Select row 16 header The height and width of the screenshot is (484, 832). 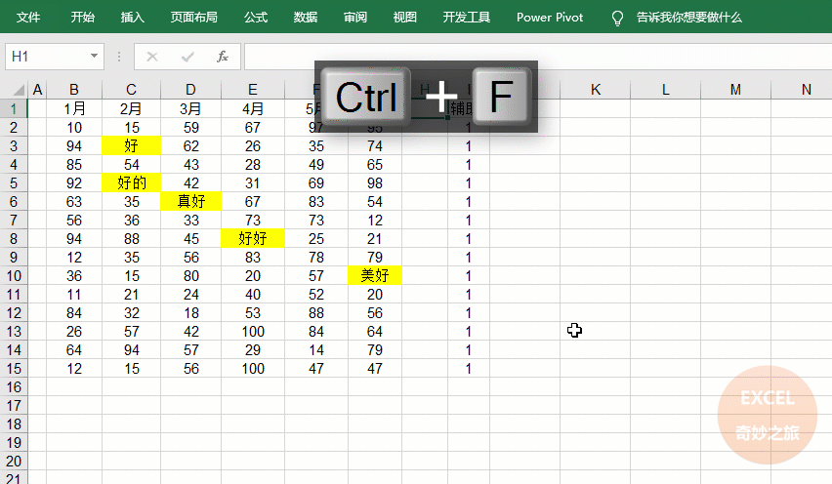tap(14, 387)
